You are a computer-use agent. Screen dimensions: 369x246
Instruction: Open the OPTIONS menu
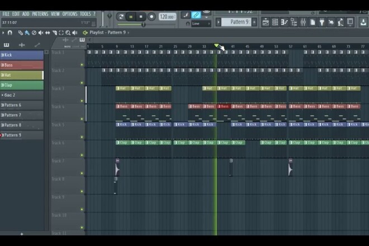click(x=70, y=14)
